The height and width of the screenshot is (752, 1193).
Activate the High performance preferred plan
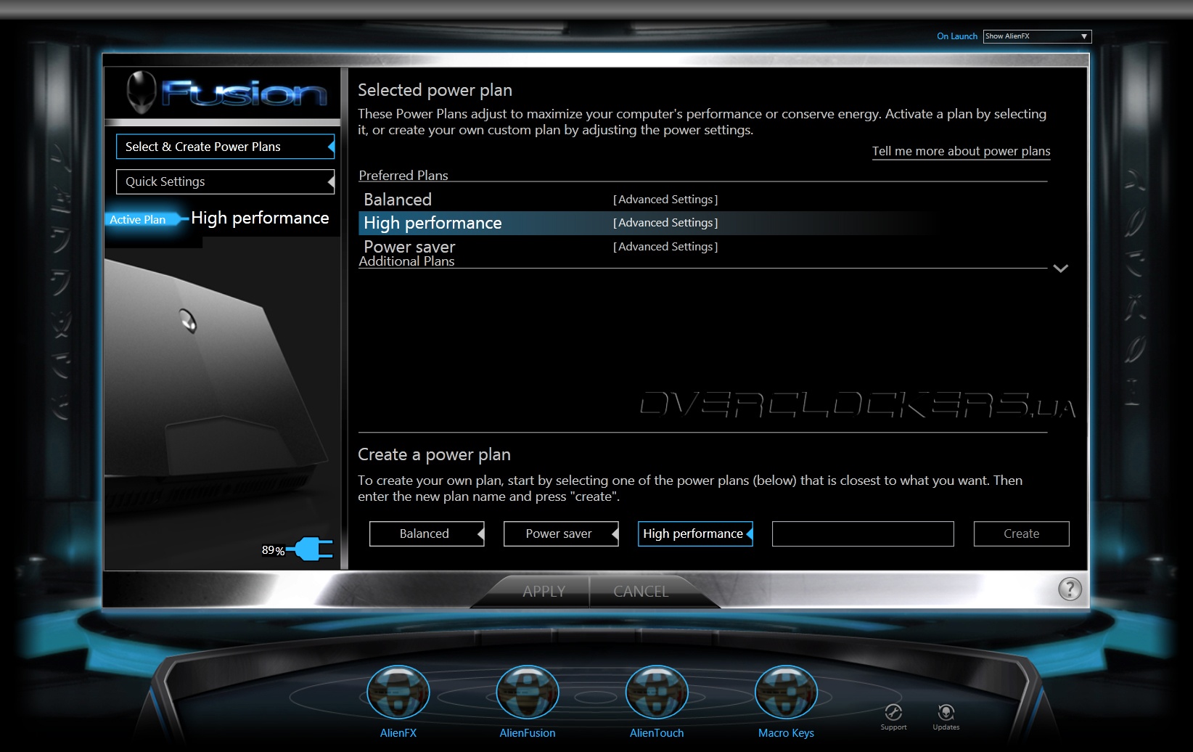point(432,223)
